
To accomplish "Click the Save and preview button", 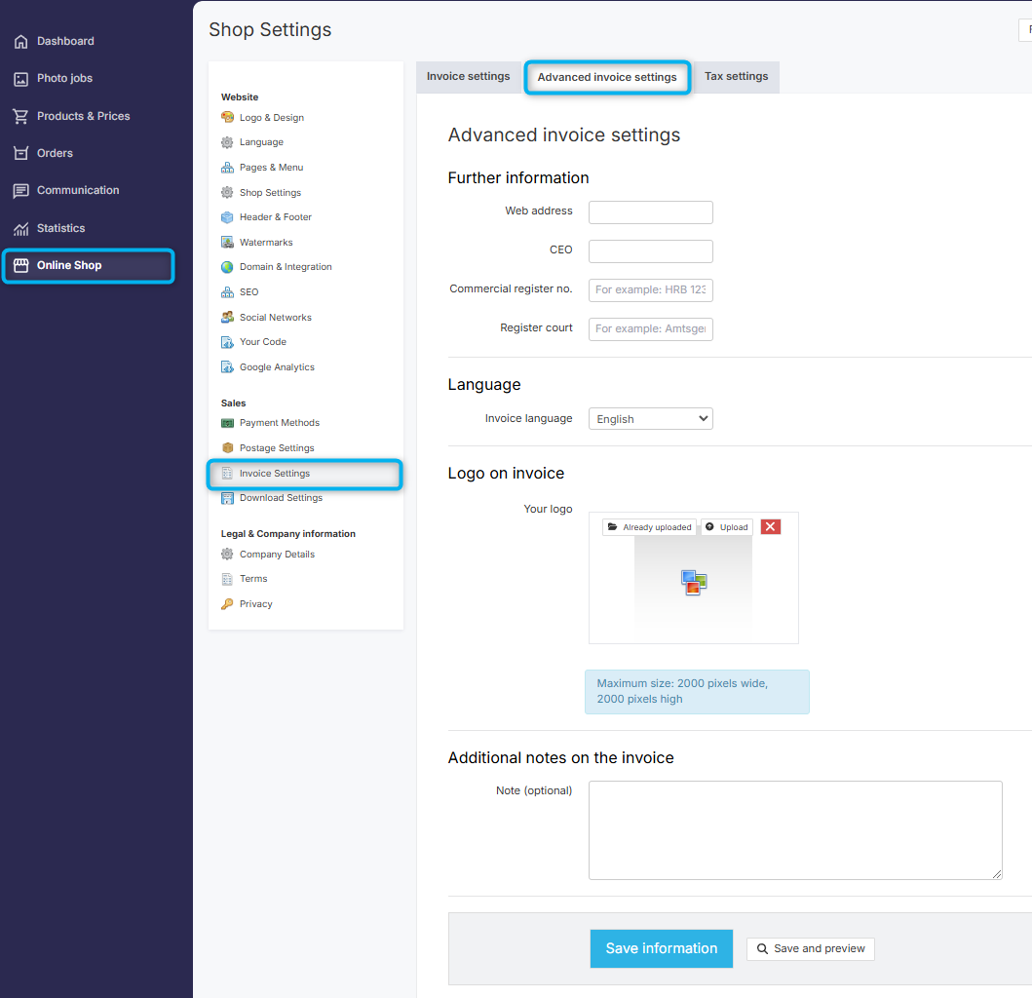I will [x=810, y=948].
